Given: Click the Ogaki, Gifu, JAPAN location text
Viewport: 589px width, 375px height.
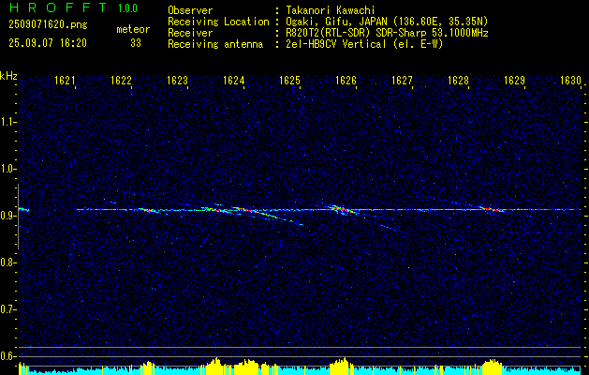Looking at the screenshot, I should click(387, 22).
